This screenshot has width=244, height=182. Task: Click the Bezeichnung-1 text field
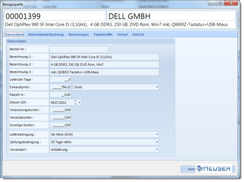(104, 57)
